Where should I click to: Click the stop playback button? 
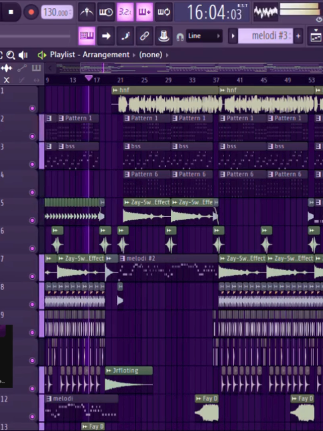coord(11,12)
